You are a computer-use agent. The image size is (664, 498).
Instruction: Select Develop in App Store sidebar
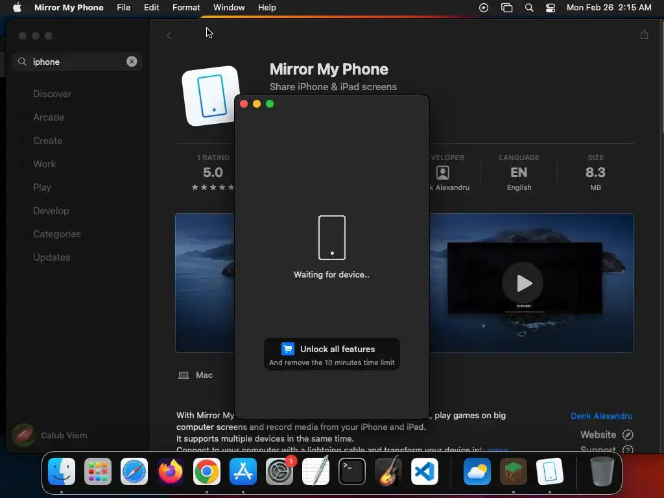pos(51,211)
